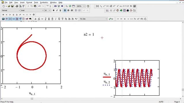Insert a 3D bar plot from Graph toolbar
The height and width of the screenshot is (103, 184).
(x=128, y=11)
